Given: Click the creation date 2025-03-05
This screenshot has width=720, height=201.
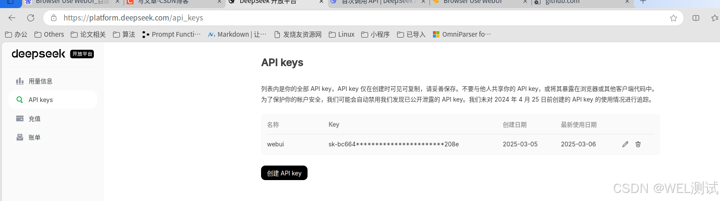Looking at the screenshot, I should click(520, 144).
